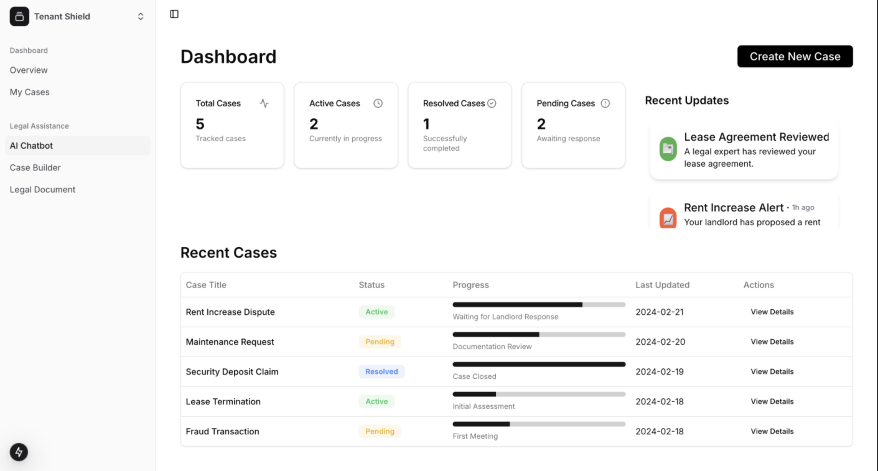This screenshot has height=471, width=878.
Task: Click the green Lease Agreement document icon
Action: coord(668,149)
